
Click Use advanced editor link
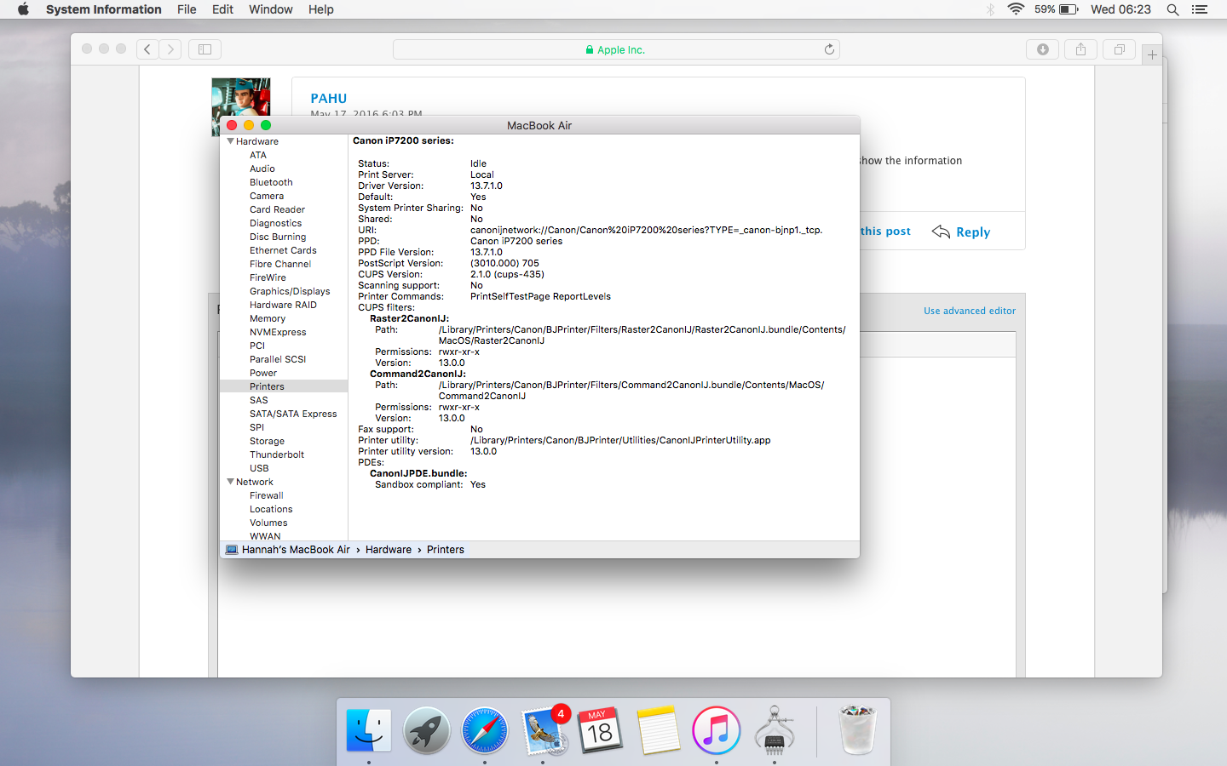coord(970,311)
